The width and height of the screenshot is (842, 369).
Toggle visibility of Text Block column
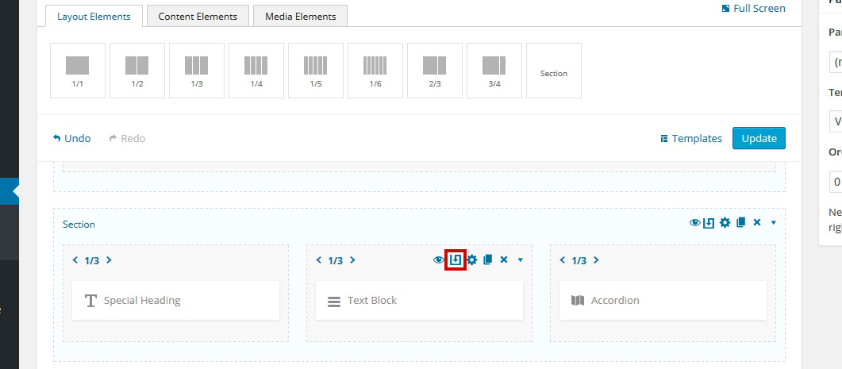[x=439, y=260]
